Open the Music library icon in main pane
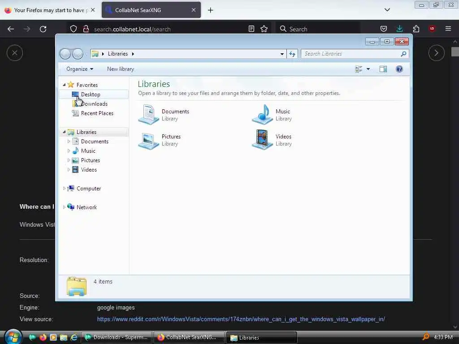The height and width of the screenshot is (344, 459). [262, 114]
